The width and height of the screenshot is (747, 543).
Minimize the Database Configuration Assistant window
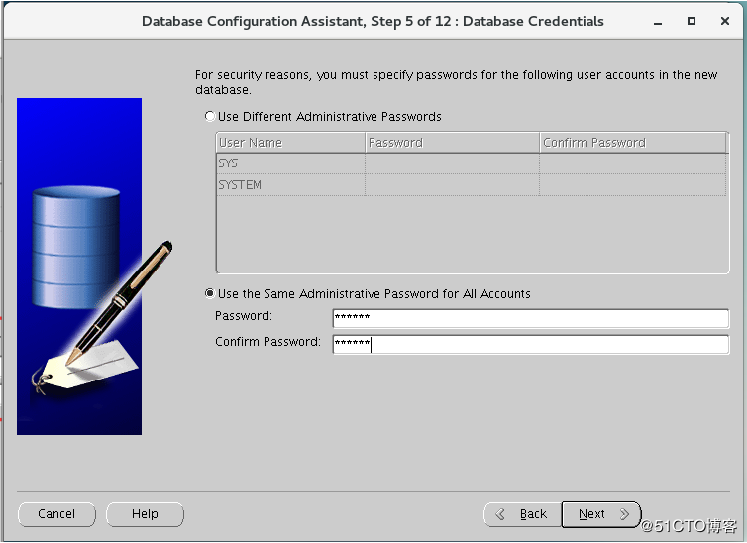click(x=658, y=22)
